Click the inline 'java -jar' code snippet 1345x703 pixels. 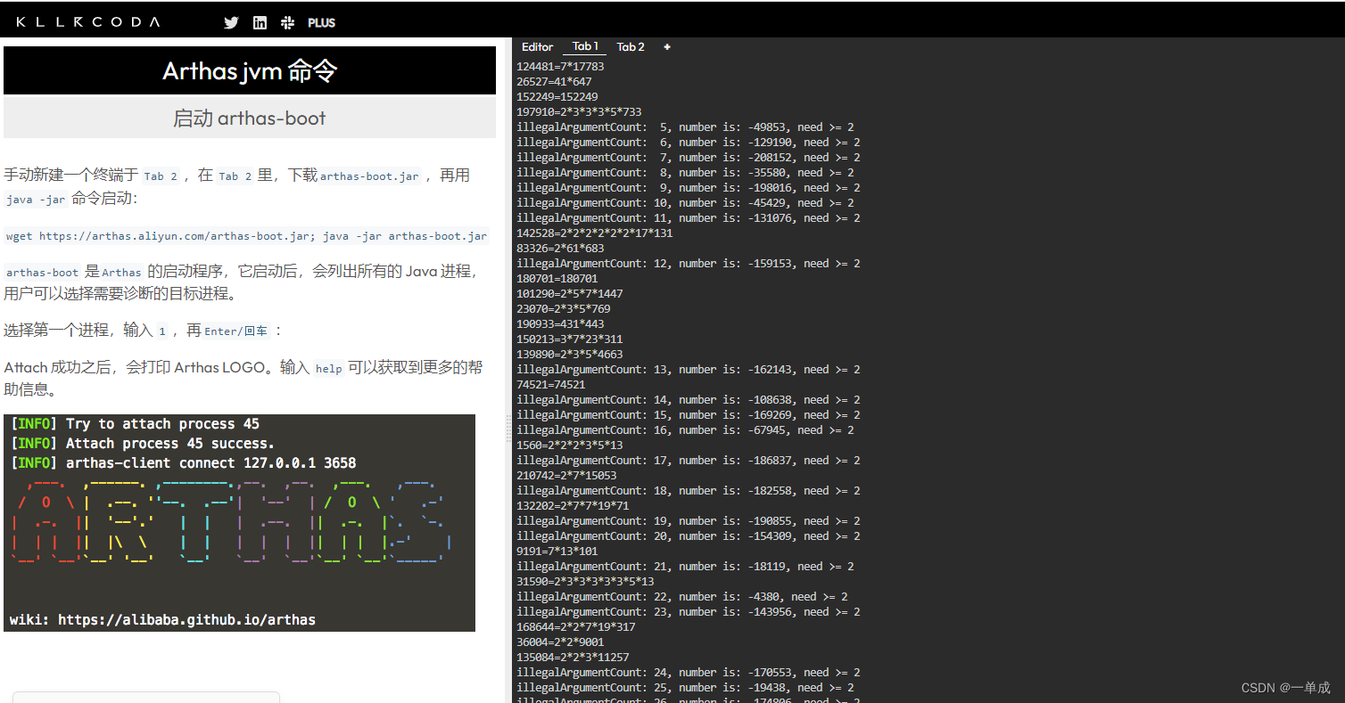point(36,200)
